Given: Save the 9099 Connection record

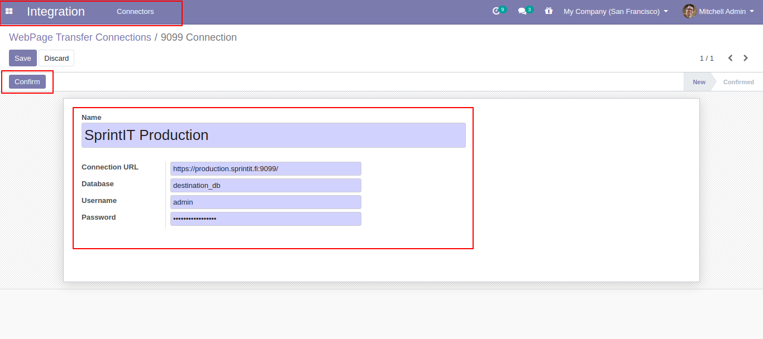Looking at the screenshot, I should coord(22,58).
